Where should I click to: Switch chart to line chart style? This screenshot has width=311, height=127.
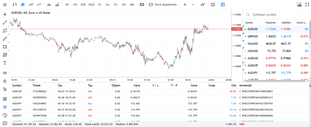click(39, 5)
